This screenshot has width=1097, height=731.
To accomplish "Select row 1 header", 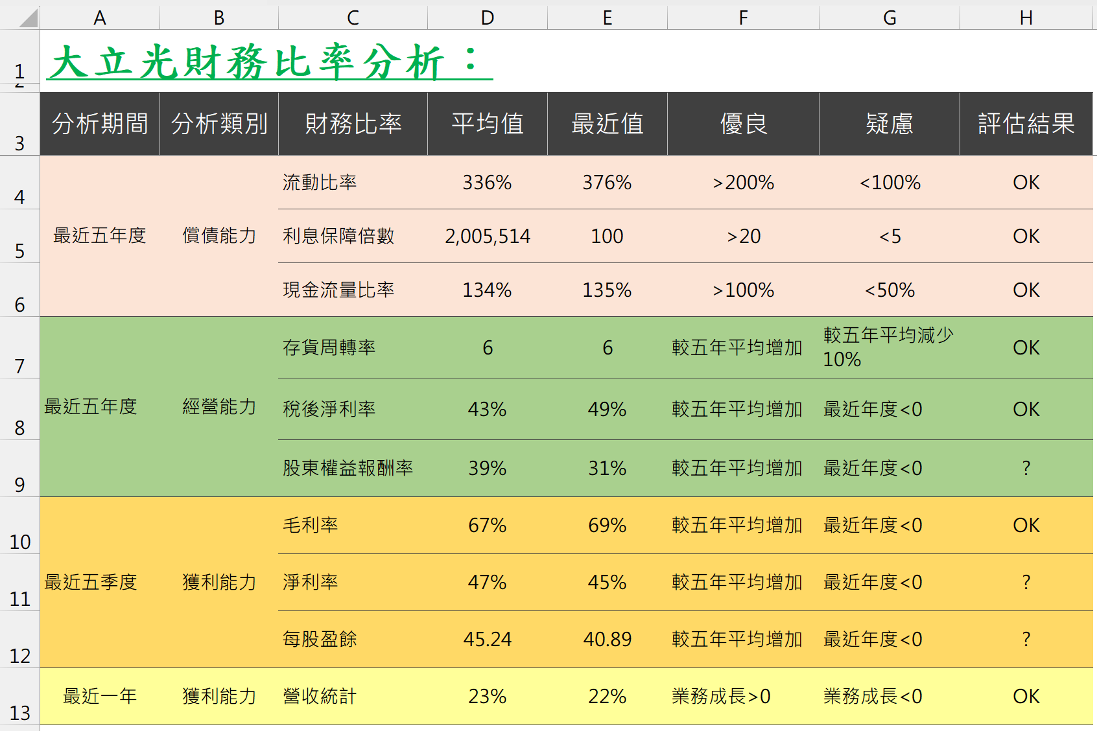I will click(x=19, y=57).
